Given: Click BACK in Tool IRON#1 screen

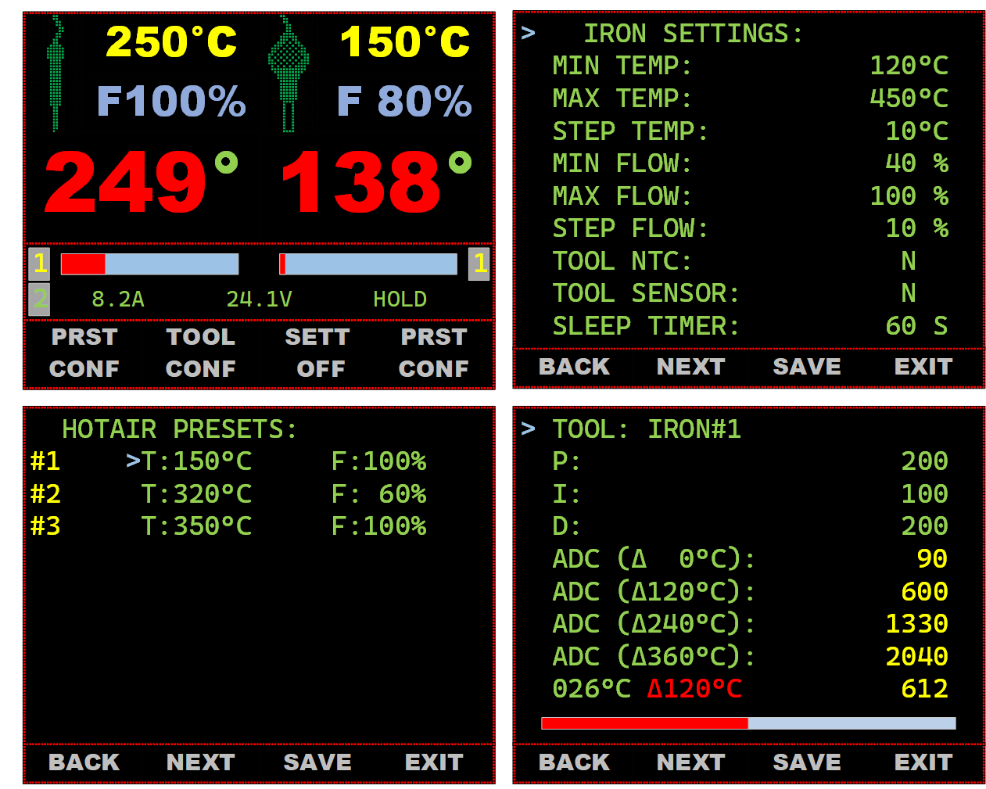Looking at the screenshot, I should [x=574, y=762].
